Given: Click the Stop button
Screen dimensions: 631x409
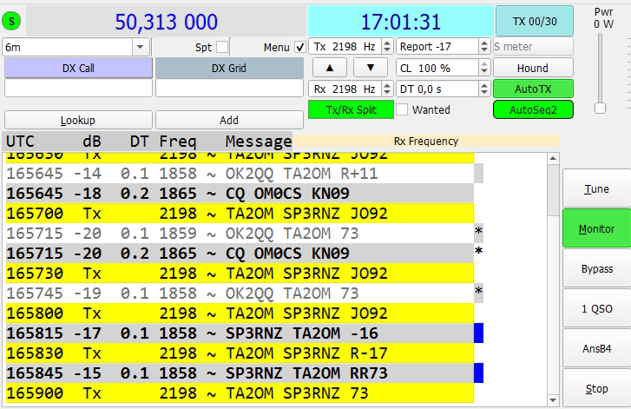Looking at the screenshot, I should 596,388.
